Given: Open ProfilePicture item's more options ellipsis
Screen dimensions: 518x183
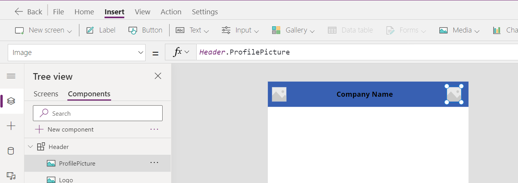Looking at the screenshot, I should 154,163.
